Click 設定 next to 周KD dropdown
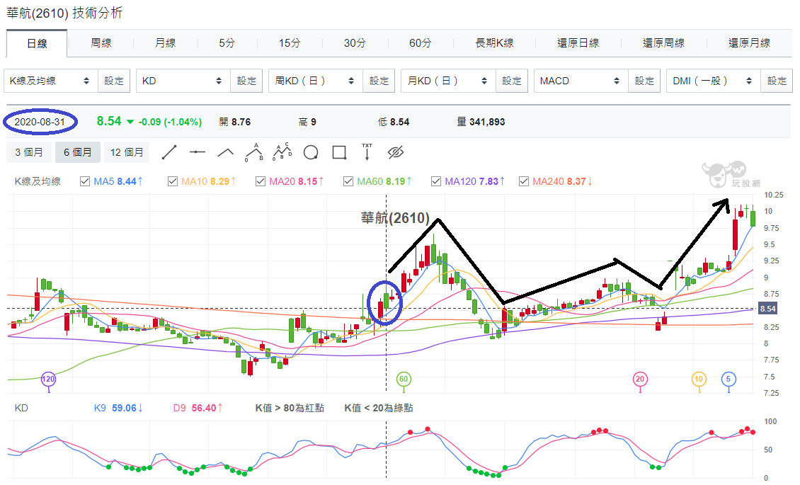 (379, 81)
